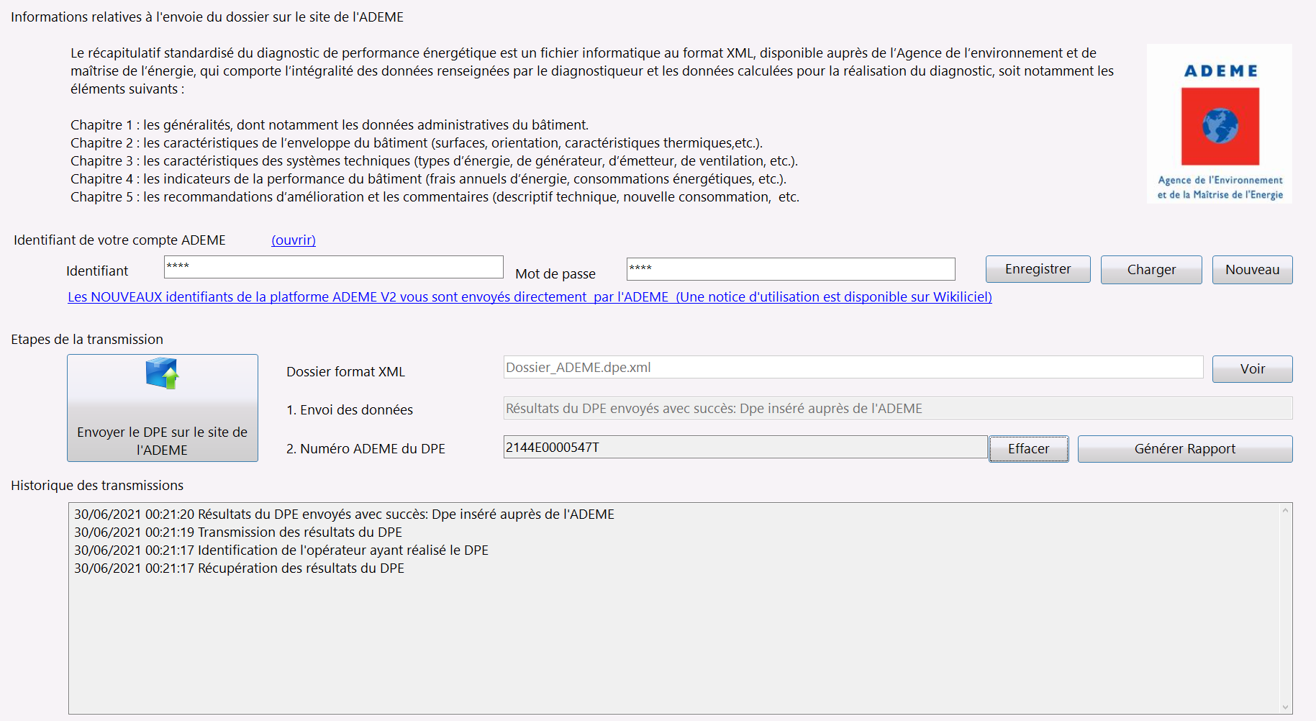Screen dimensions: 1316x721
Task: Click the Effacer button
Action: (x=1028, y=449)
